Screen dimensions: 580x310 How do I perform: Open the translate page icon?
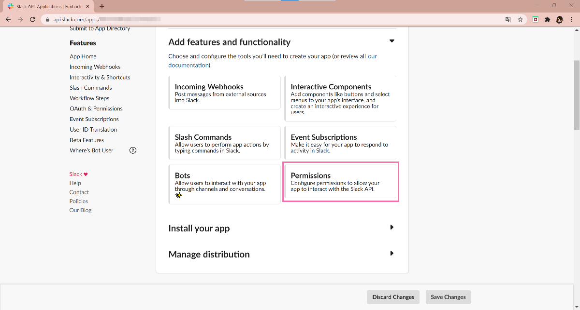coord(508,20)
